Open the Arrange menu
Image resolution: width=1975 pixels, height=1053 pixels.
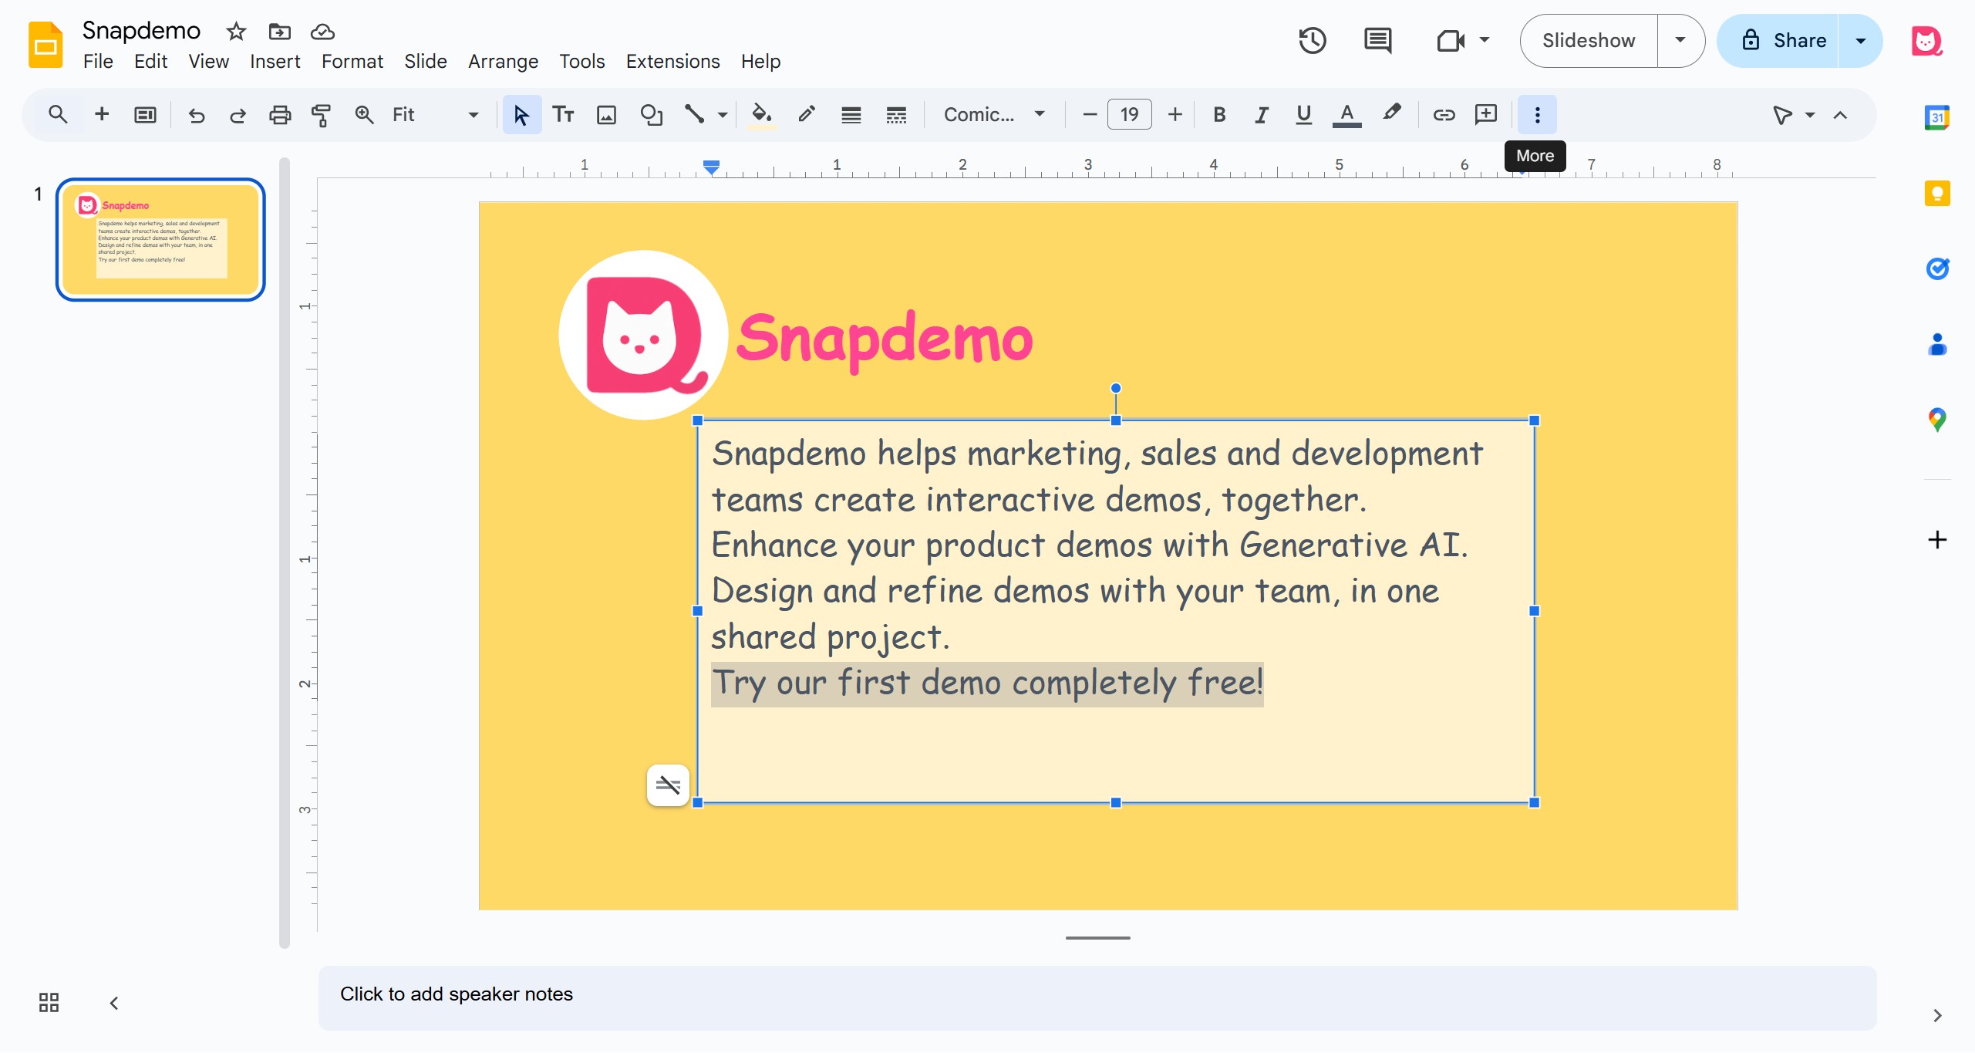click(503, 61)
